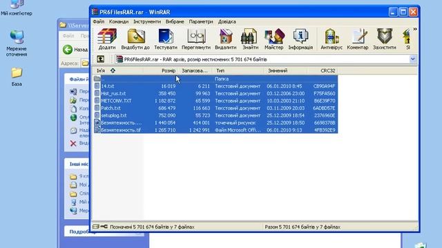Open Мережне оточення desktop icon
The height and width of the screenshot is (248, 442).
17,43
